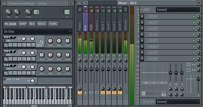Image resolution: width=203 pixels, height=107 pixels.
Task: Switch to the INS tab
Action: click(x=32, y=24)
